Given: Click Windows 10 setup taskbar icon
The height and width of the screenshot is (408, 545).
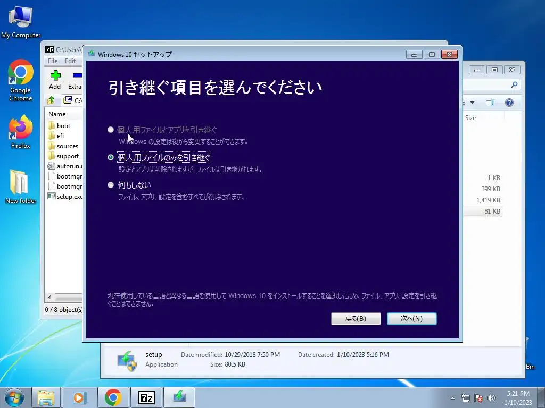Looking at the screenshot, I should tap(179, 397).
